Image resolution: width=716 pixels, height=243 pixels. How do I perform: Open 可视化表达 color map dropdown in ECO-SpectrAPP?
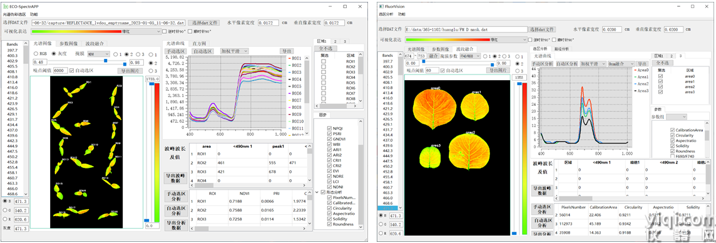pyautogui.click(x=96, y=31)
